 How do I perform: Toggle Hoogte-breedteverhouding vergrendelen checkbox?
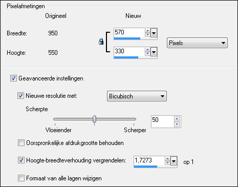tap(21, 160)
